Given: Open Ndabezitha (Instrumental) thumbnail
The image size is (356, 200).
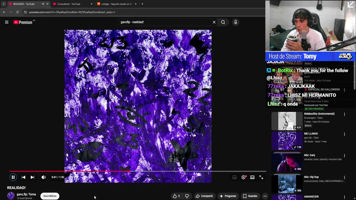Looking at the screenshot, I should [287, 121].
